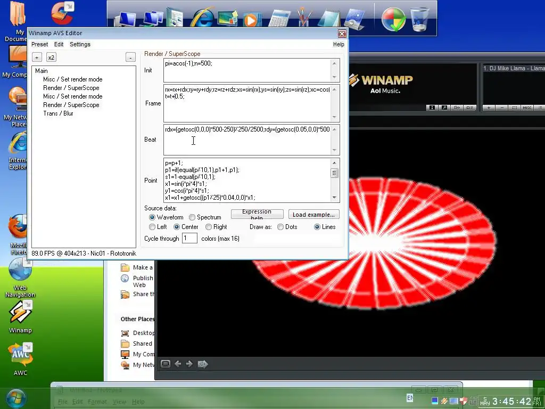
Task: Choose Waveform as source data
Action: [x=152, y=217]
